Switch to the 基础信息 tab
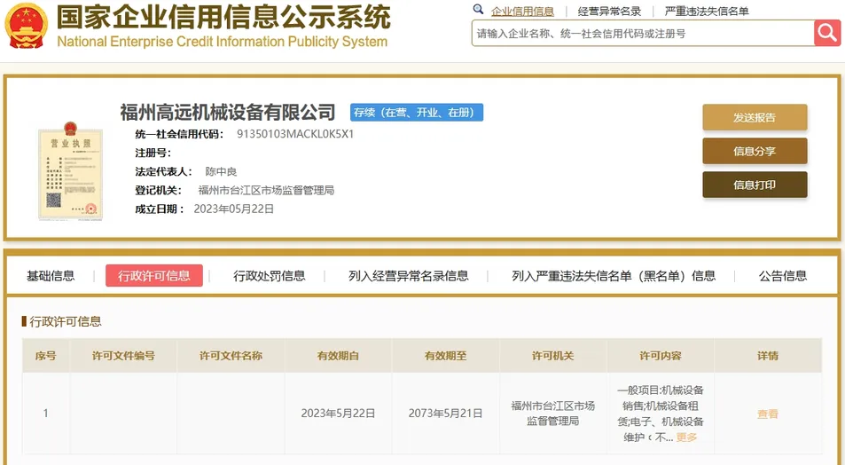845x465 pixels. [x=51, y=276]
